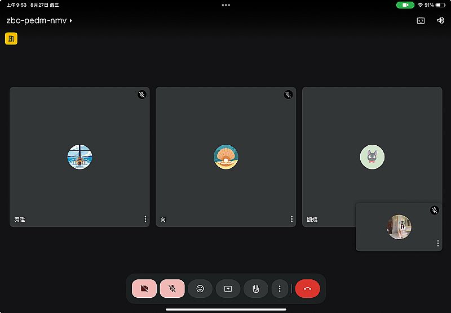Tap the muted mic icon on left tile
This screenshot has width=451, height=313.
[142, 95]
